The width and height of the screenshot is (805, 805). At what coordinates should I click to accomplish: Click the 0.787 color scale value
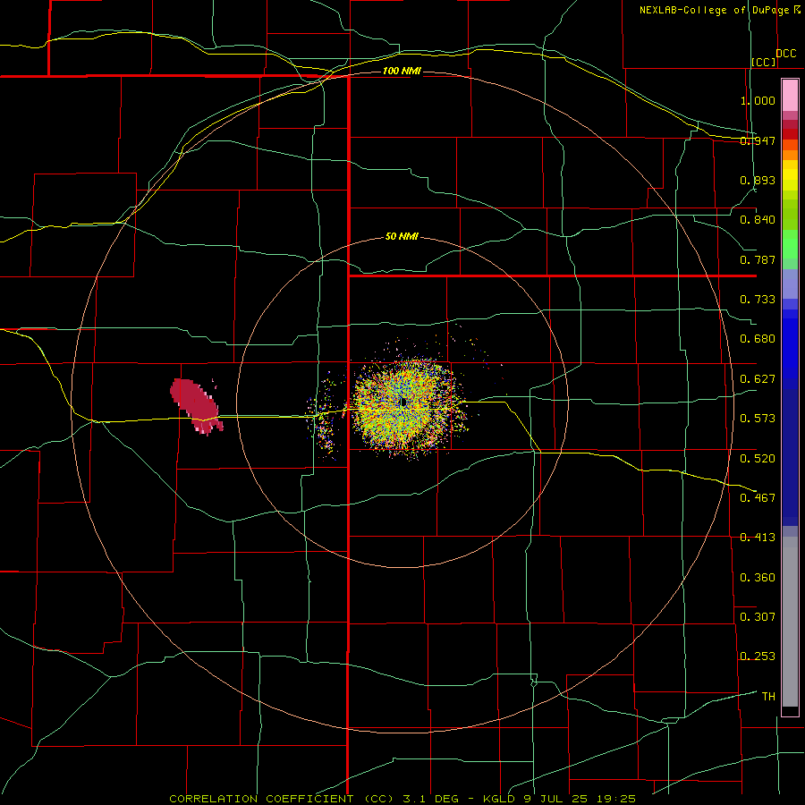click(x=758, y=259)
